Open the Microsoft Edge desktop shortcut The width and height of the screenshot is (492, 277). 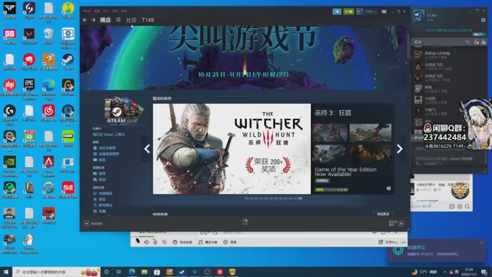coord(49,89)
